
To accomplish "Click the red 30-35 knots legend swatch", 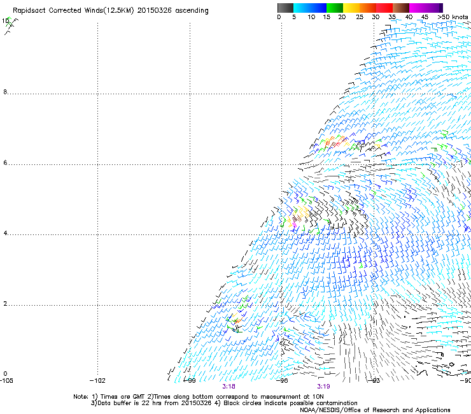I will click(384, 8).
